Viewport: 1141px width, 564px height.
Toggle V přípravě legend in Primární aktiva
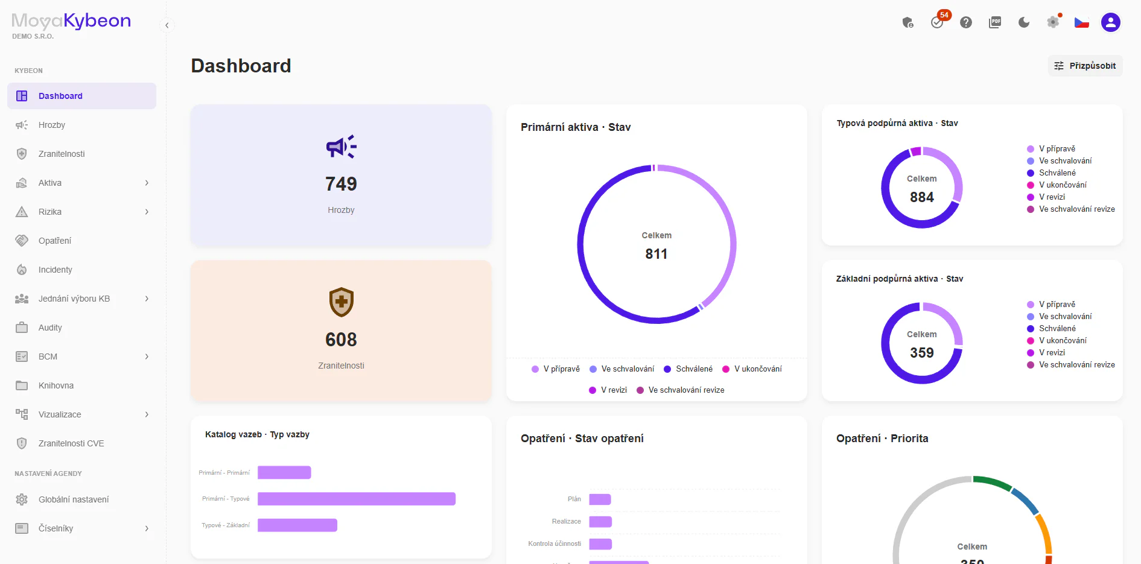[x=556, y=369]
